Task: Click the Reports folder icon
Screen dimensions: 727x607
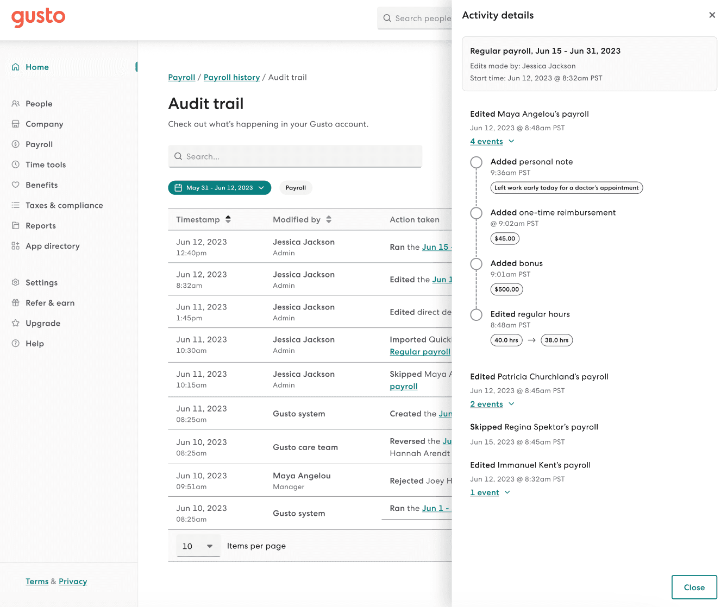Action: pos(15,225)
